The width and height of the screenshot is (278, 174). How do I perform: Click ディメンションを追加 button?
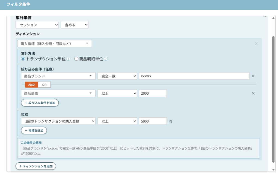[x=36, y=166]
